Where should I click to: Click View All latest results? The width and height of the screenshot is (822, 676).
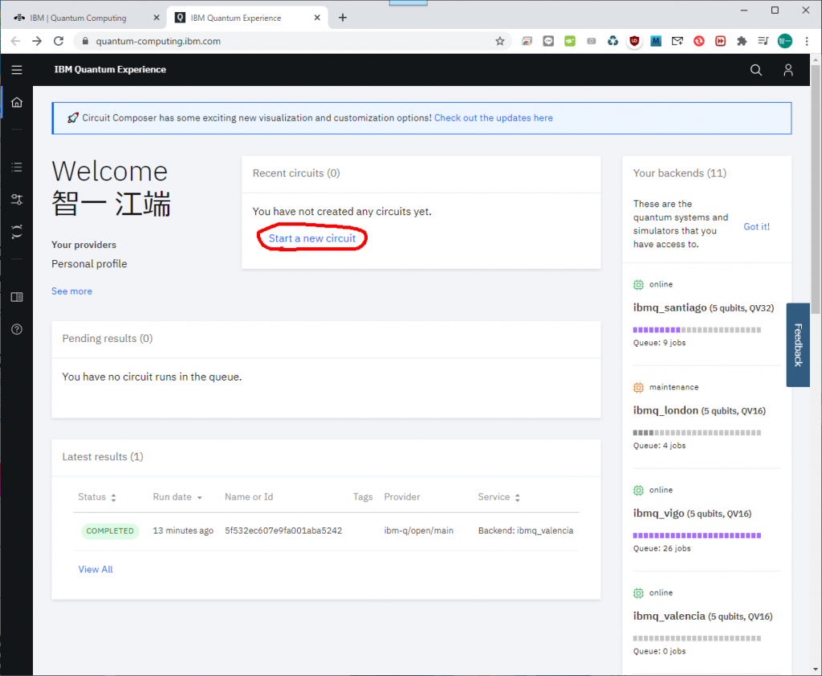96,569
